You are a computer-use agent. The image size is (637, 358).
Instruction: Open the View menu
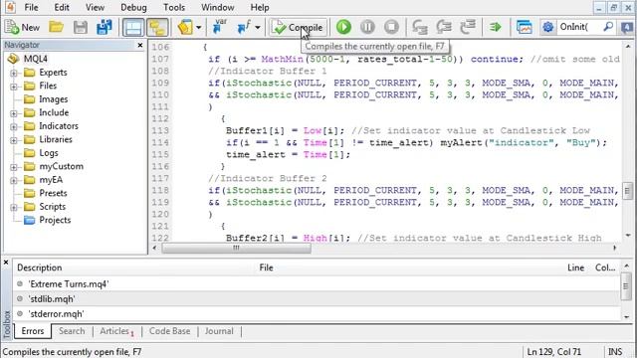[95, 7]
